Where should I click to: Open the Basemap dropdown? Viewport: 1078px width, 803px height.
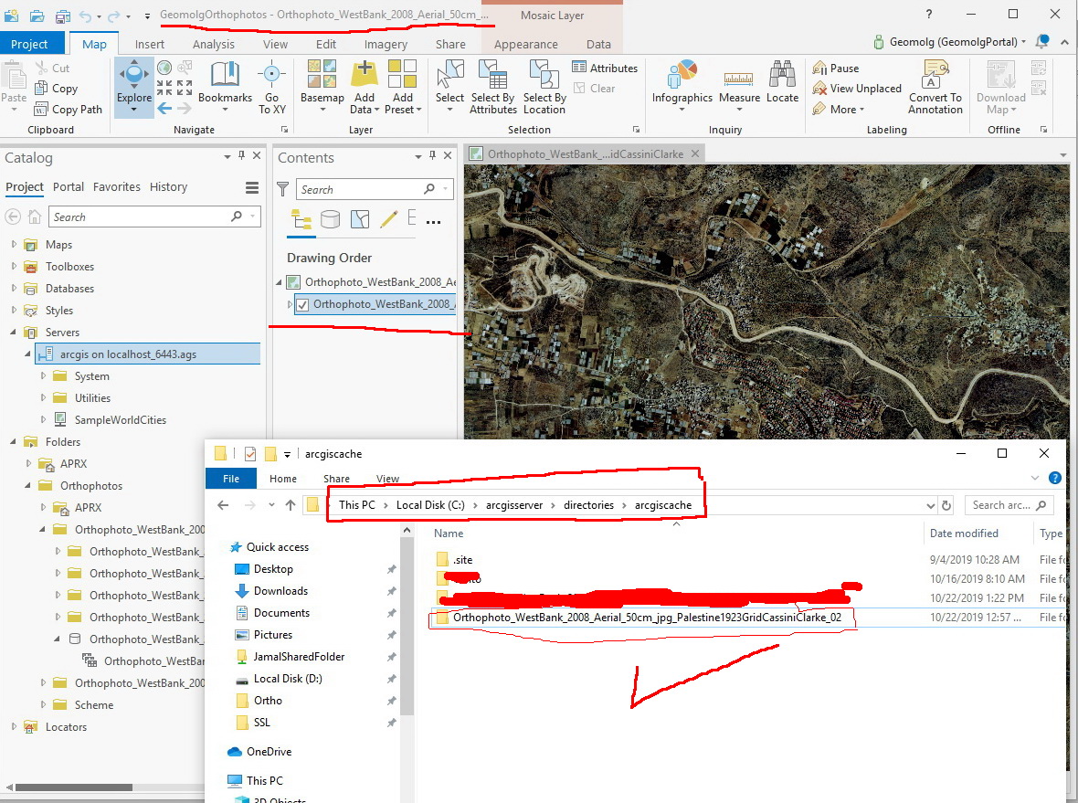tap(322, 88)
